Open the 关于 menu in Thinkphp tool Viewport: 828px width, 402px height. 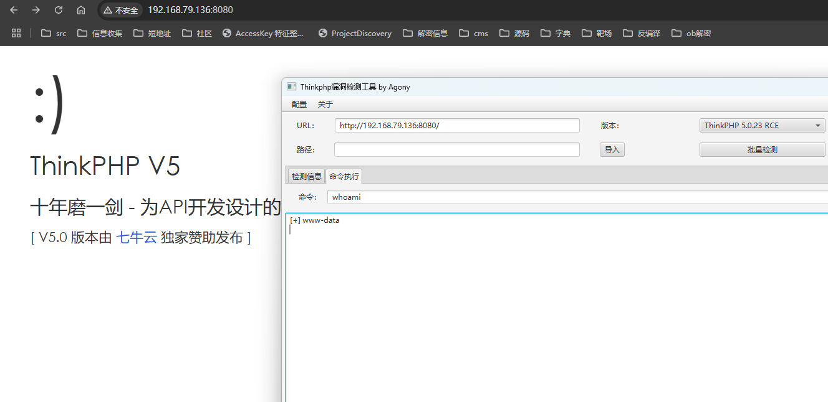325,104
